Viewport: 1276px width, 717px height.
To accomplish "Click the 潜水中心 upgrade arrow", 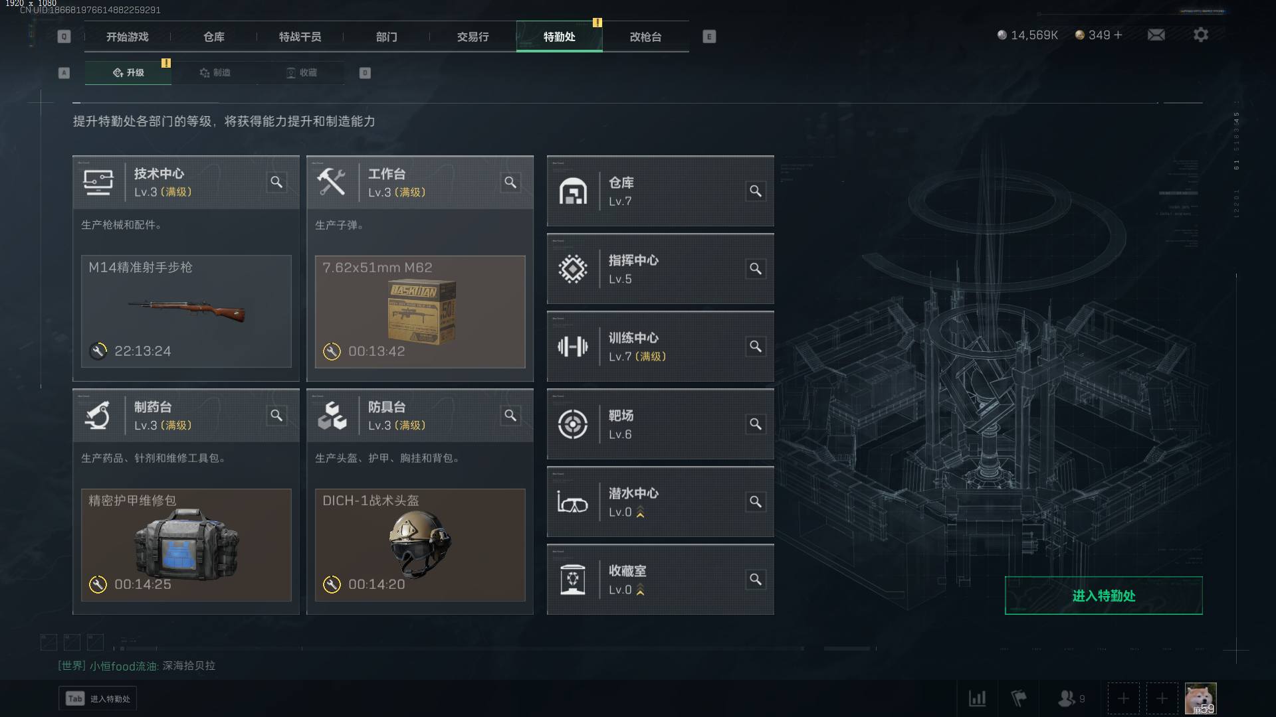I will (x=641, y=512).
